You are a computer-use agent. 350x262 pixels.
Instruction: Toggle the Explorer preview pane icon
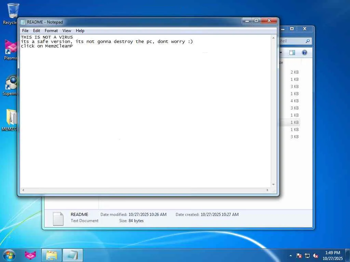point(292,53)
